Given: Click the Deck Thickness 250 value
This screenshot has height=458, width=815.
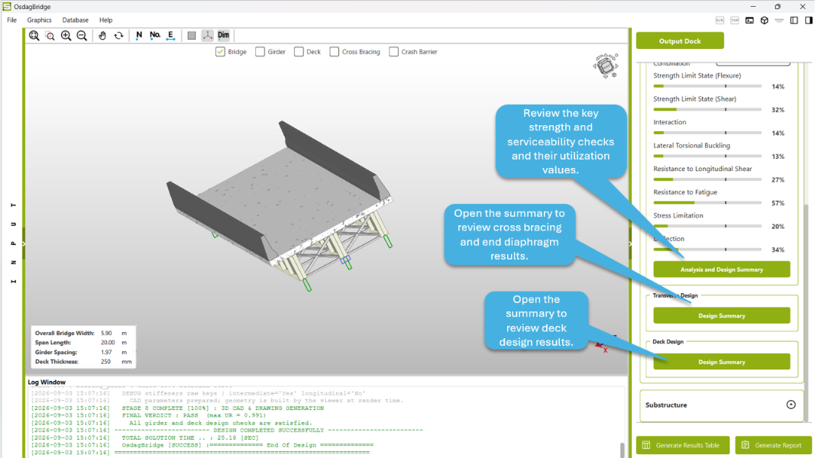Looking at the screenshot, I should [105, 361].
